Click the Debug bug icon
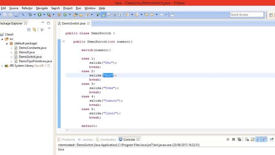Screen dimensions: 275x155 [30, 15]
